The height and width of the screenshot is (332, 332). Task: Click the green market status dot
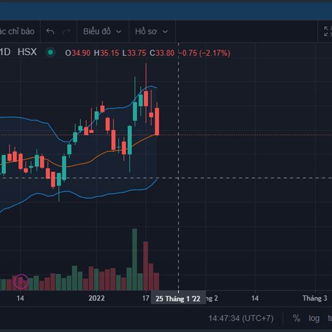50,53
